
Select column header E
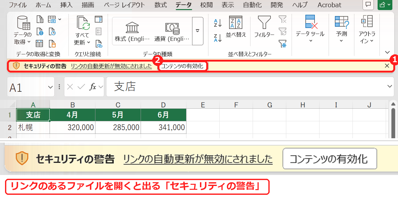pyautogui.click(x=203, y=105)
